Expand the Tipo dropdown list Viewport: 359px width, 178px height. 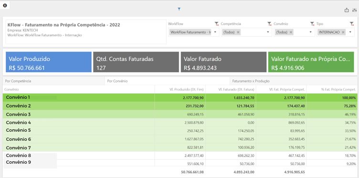350,32
